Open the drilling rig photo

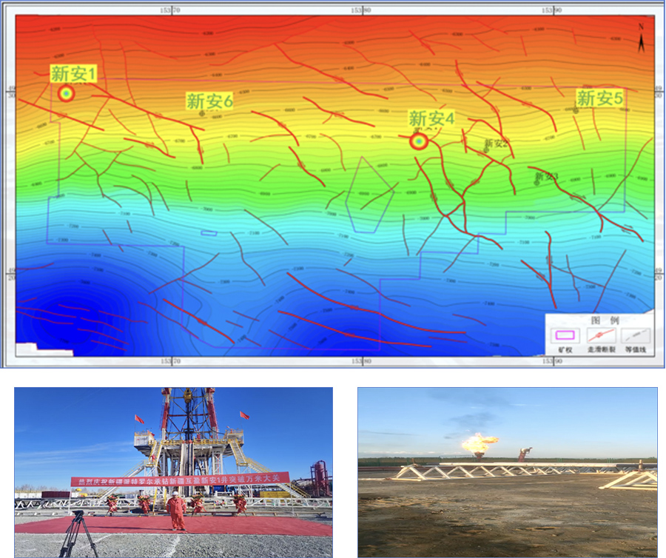(173, 472)
